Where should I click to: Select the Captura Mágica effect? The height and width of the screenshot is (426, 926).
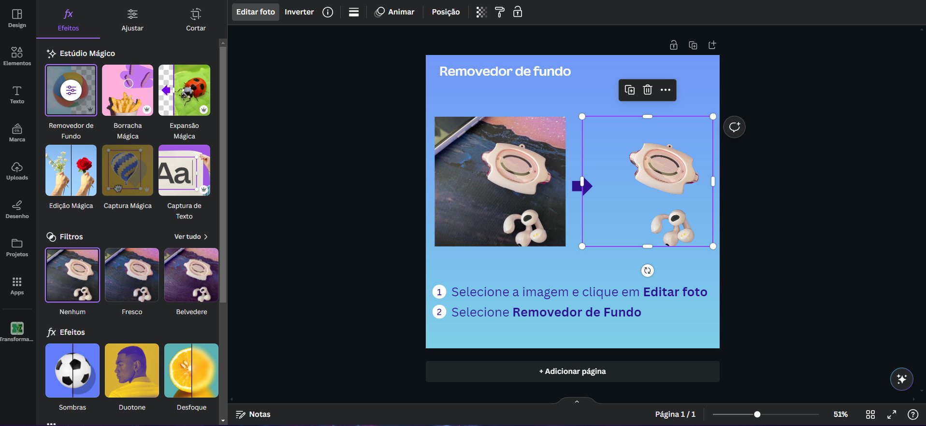tap(128, 170)
